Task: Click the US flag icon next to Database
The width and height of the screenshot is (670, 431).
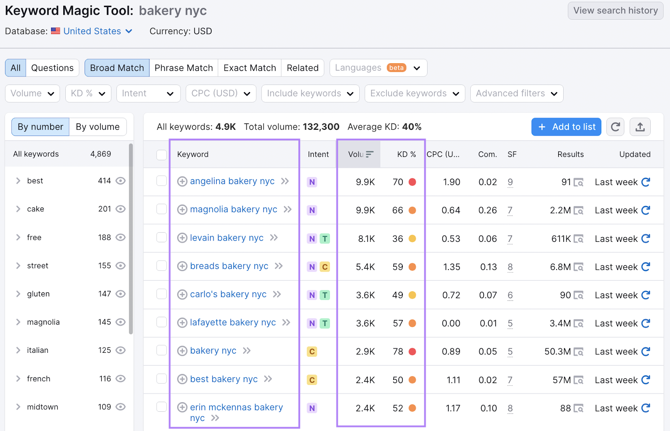Action: (x=55, y=31)
